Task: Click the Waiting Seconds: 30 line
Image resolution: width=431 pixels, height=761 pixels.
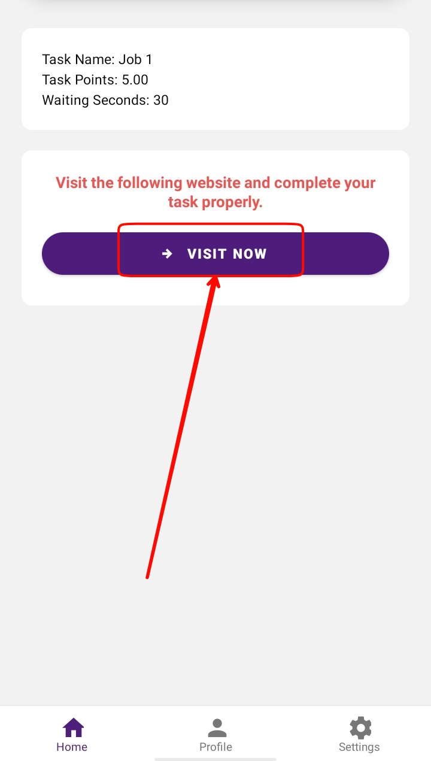Action: click(105, 100)
